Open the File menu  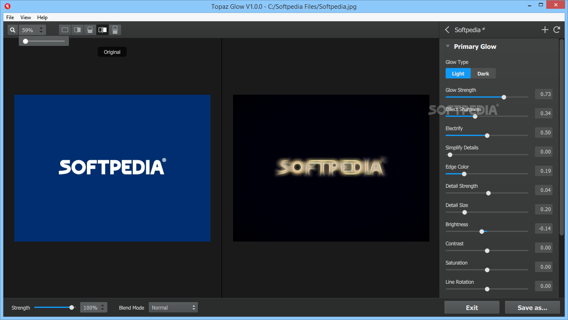click(x=10, y=18)
